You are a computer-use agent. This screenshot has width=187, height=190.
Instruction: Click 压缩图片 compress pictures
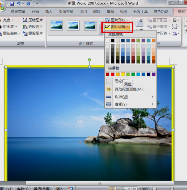tap(33, 20)
